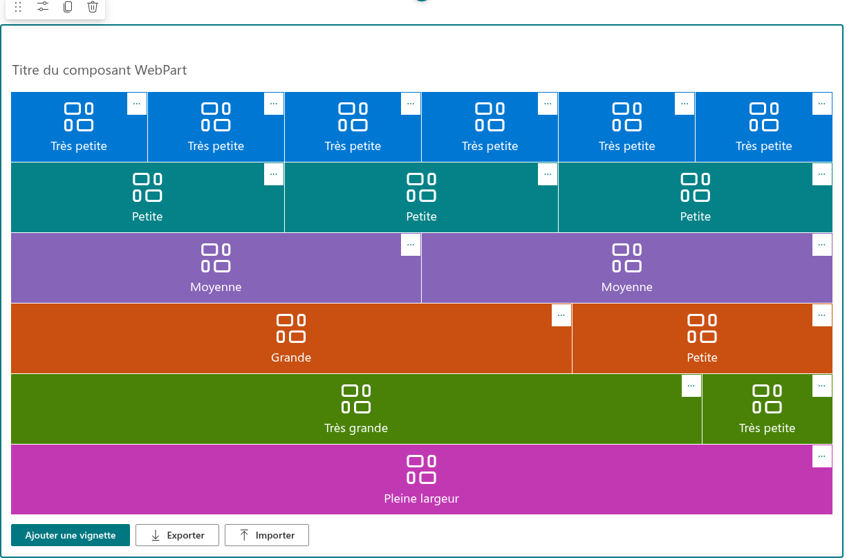Open ellipsis menu on Pleine largeur tile
This screenshot has height=560, width=847.
tap(822, 456)
